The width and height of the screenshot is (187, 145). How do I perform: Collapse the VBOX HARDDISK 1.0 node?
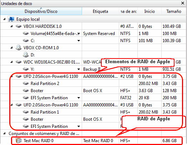click(11, 26)
